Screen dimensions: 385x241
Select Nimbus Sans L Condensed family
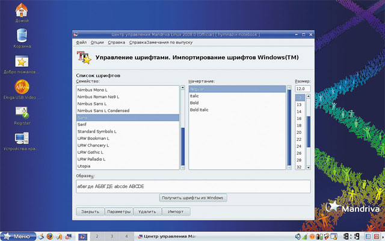pos(128,110)
